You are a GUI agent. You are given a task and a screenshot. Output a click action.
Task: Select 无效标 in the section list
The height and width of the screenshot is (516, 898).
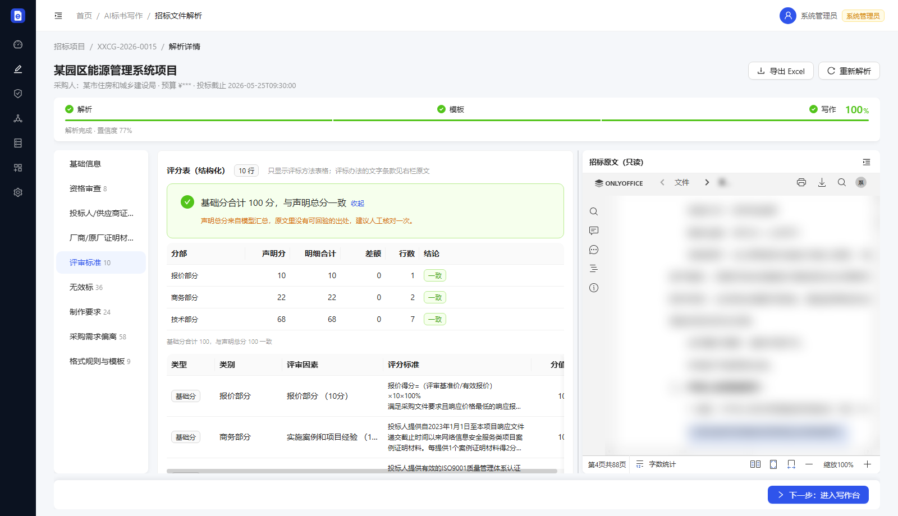(101, 287)
